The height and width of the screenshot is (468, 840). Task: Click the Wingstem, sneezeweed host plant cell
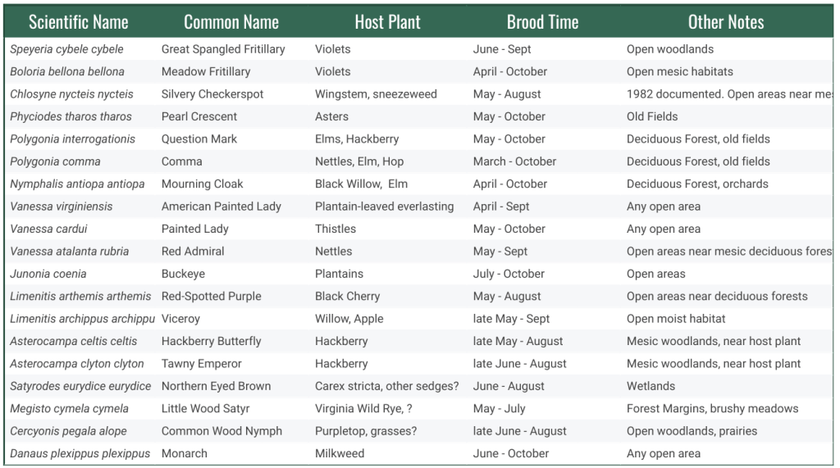click(x=376, y=94)
